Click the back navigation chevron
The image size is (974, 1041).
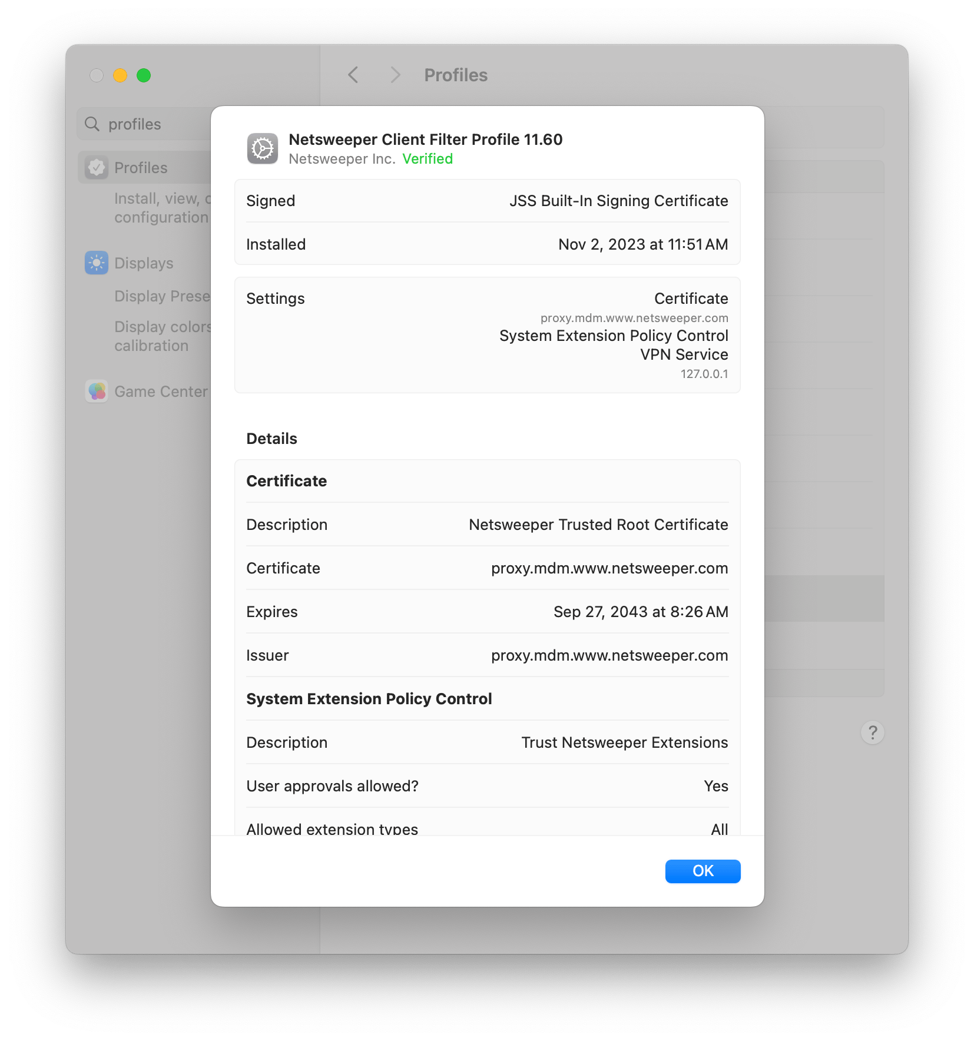tap(353, 75)
